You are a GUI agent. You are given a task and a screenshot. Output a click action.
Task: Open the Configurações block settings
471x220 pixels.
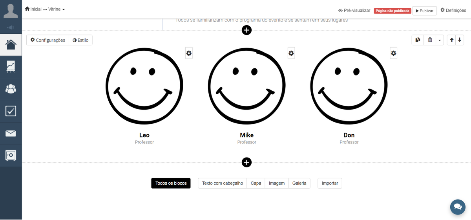pyautogui.click(x=47, y=40)
